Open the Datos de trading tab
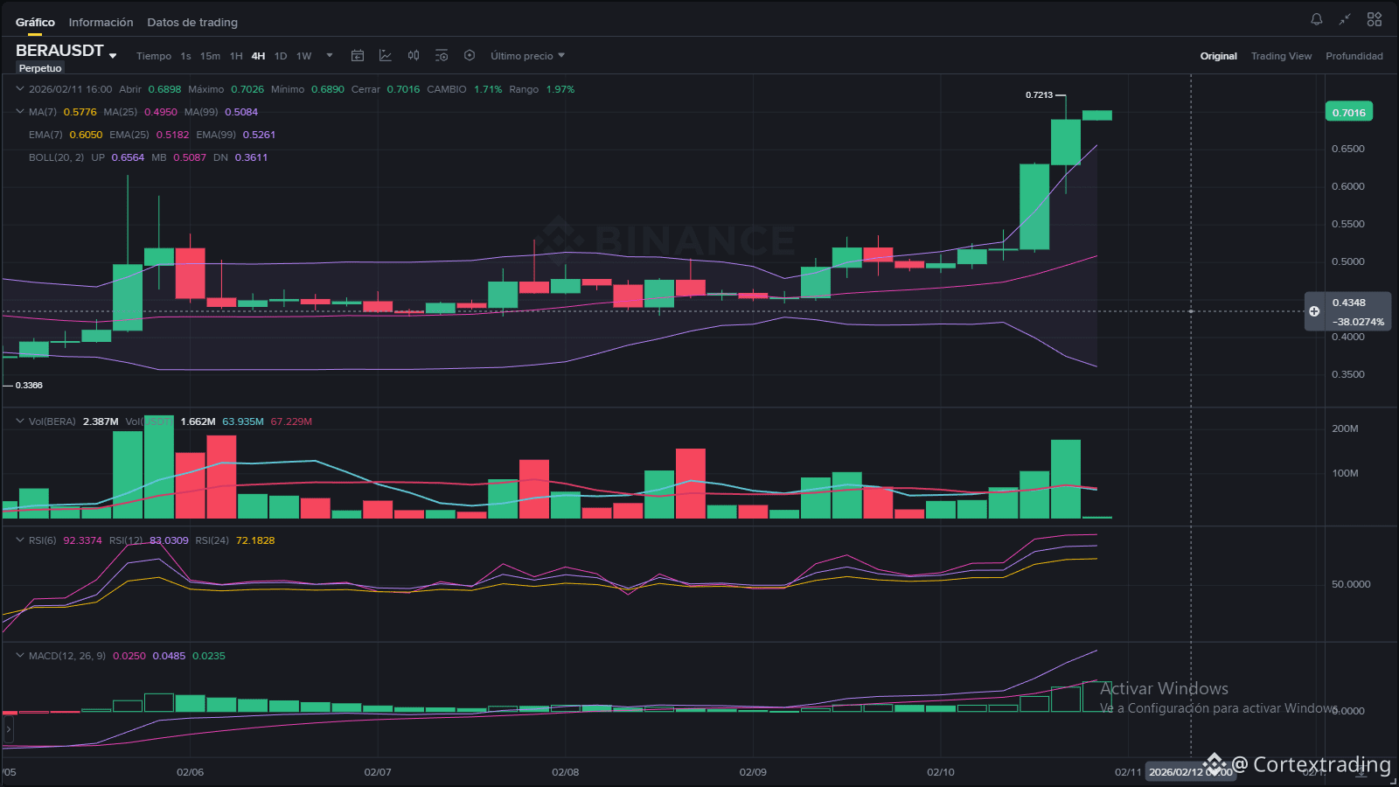Image resolution: width=1399 pixels, height=787 pixels. point(192,23)
